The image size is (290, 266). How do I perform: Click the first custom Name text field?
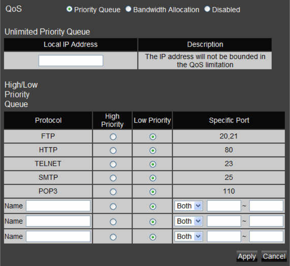(x=58, y=206)
